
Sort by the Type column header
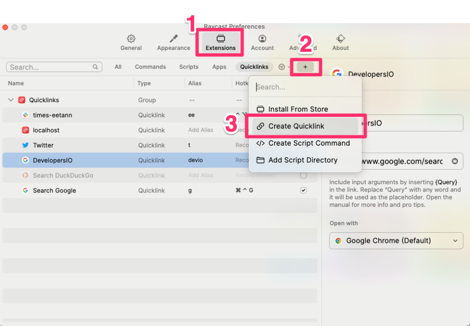tap(144, 83)
